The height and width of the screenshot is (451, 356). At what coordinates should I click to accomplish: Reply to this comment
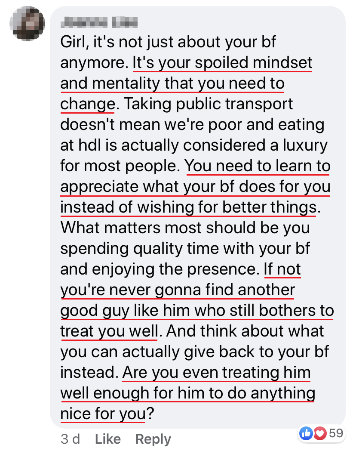(x=153, y=439)
